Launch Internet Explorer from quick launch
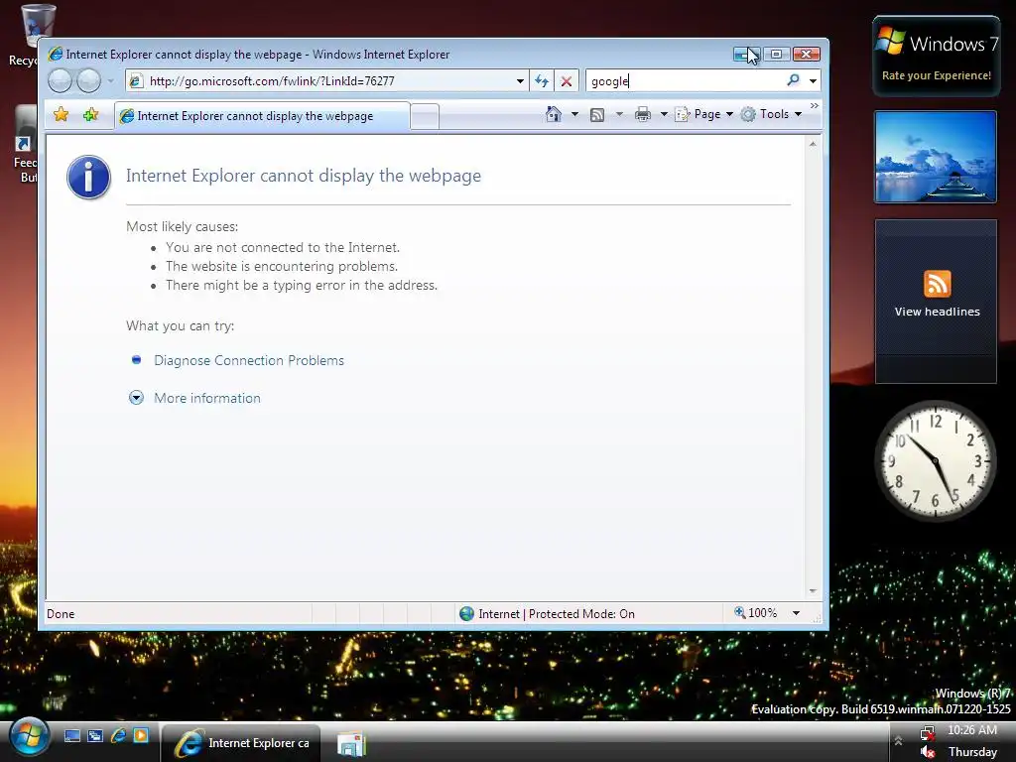 coord(118,735)
